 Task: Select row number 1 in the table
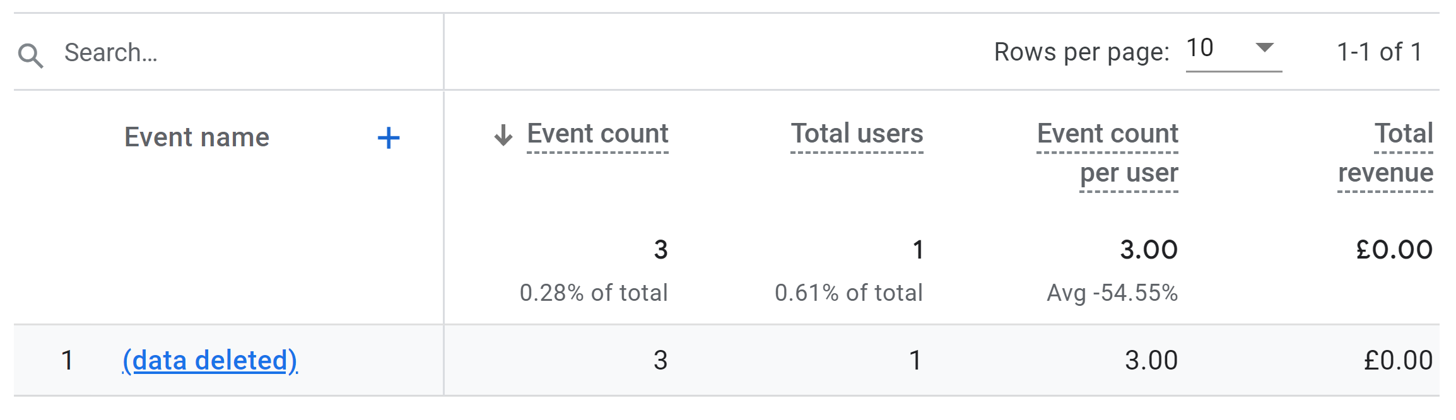(66, 359)
